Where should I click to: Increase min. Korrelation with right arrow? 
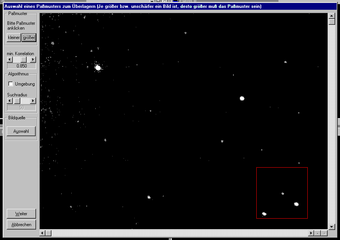(33, 60)
